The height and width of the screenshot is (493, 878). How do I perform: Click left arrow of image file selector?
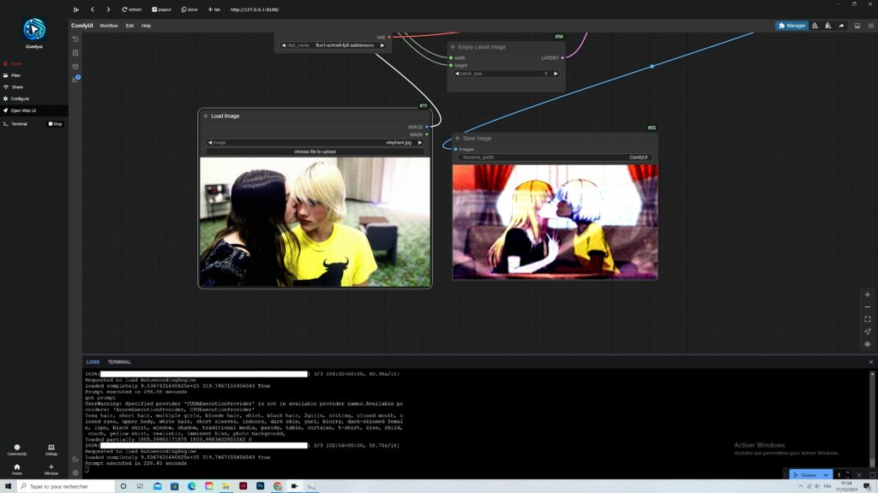click(x=210, y=142)
